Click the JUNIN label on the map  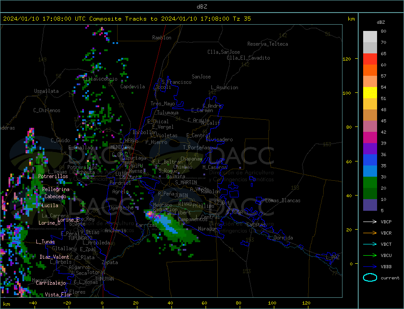tap(181, 196)
